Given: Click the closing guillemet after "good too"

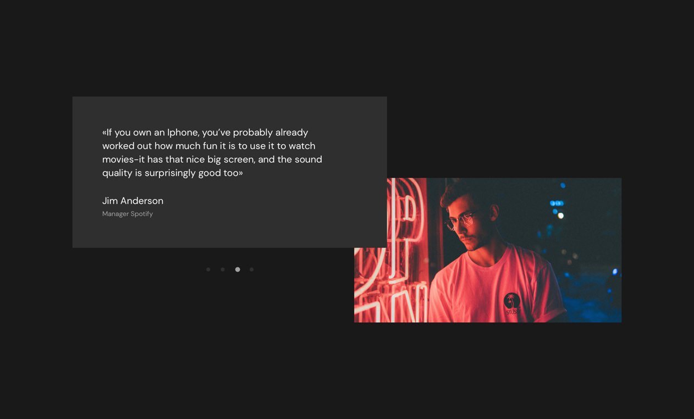Looking at the screenshot, I should pos(240,173).
